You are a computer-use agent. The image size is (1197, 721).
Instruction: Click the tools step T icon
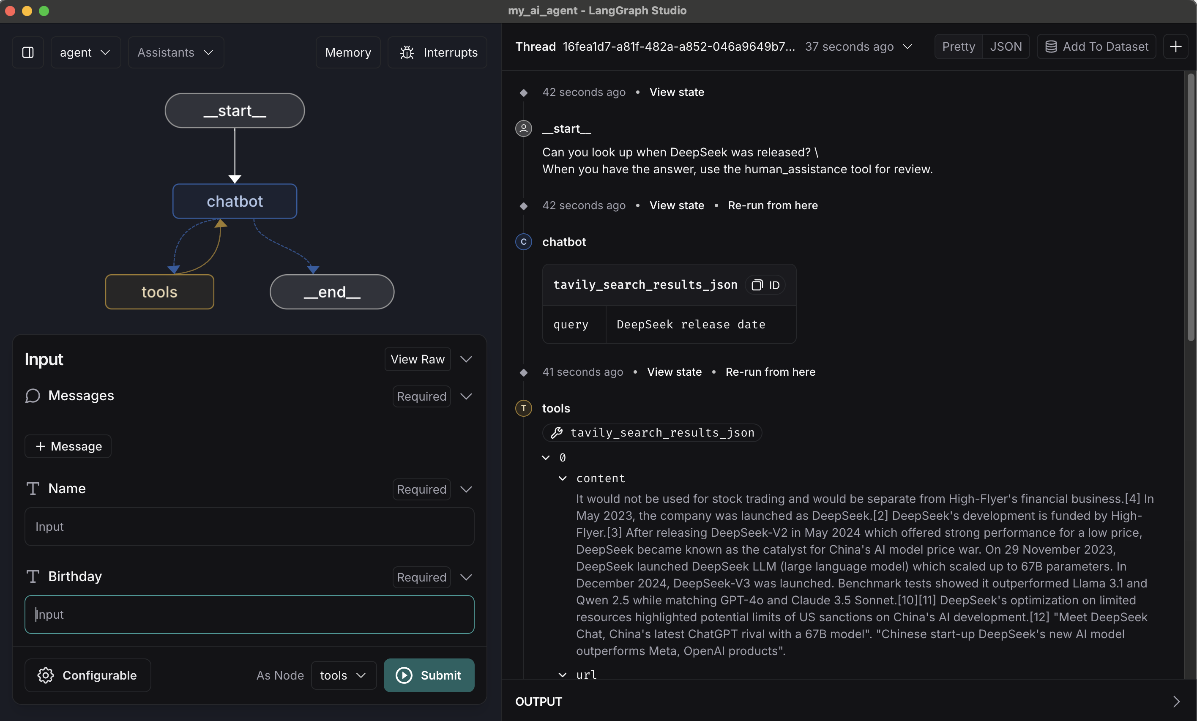(523, 409)
